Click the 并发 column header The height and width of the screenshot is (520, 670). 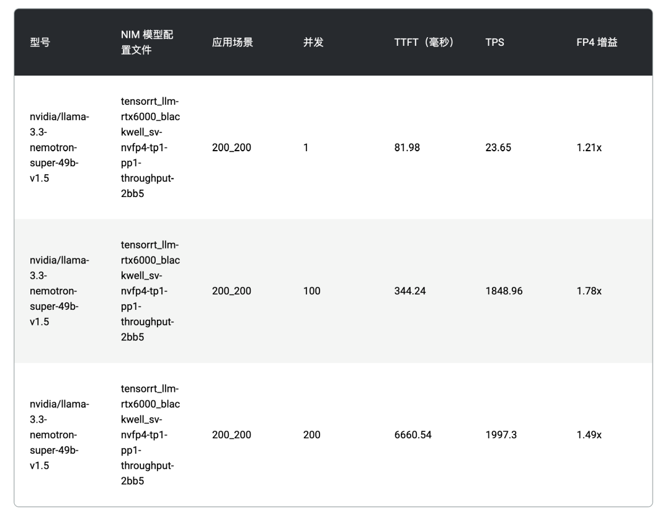[313, 42]
